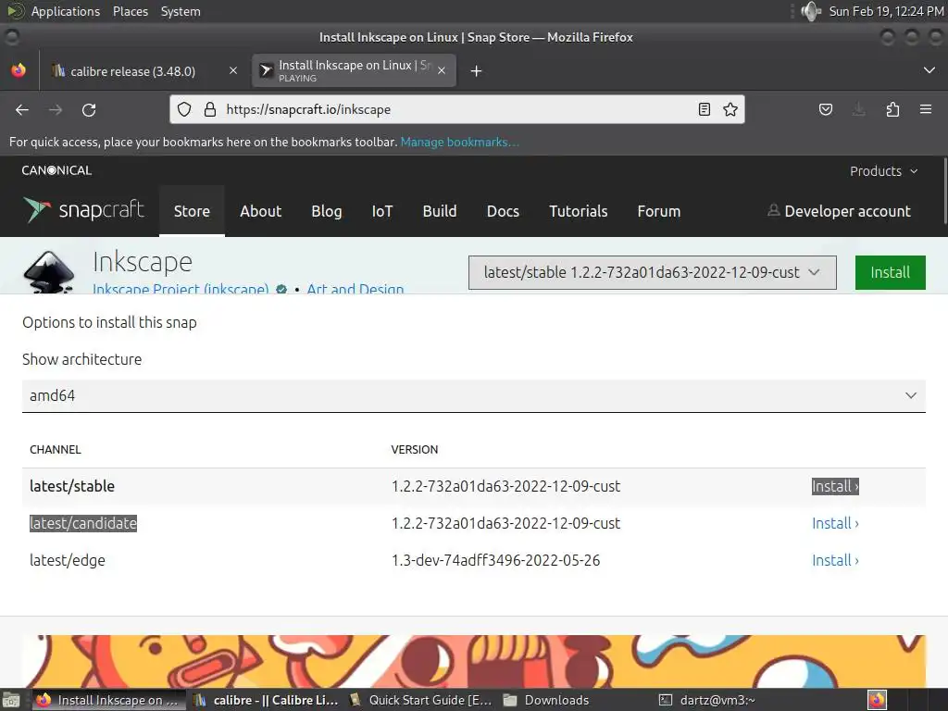Expand the Products dropdown
This screenshot has height=711, width=948.
(883, 171)
